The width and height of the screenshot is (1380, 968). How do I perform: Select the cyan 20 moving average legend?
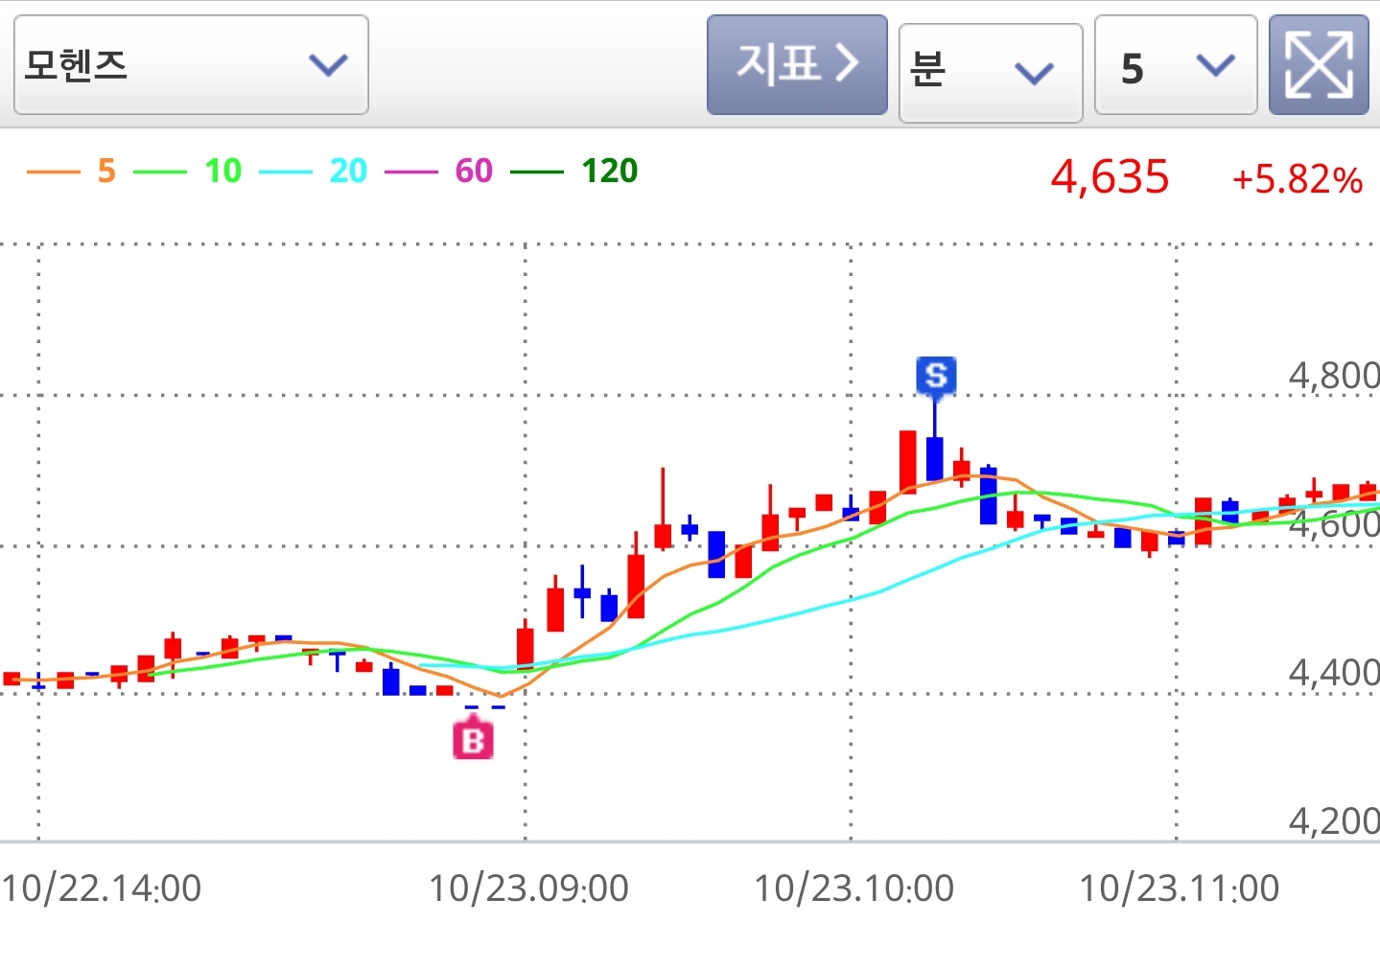pos(314,172)
